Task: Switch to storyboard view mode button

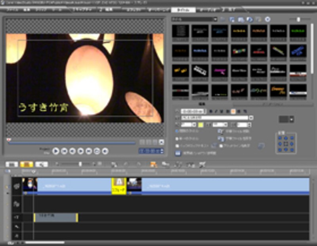Action: [12, 163]
